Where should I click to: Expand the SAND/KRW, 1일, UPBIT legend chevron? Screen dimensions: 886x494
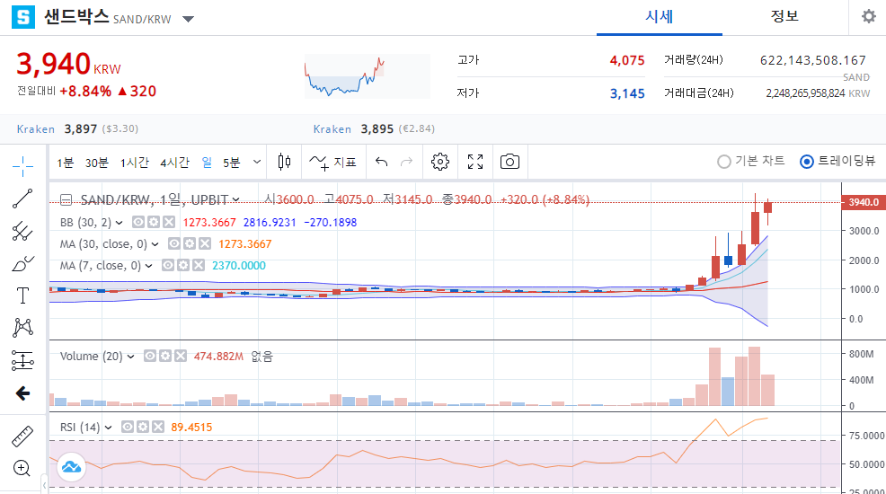click(x=235, y=200)
